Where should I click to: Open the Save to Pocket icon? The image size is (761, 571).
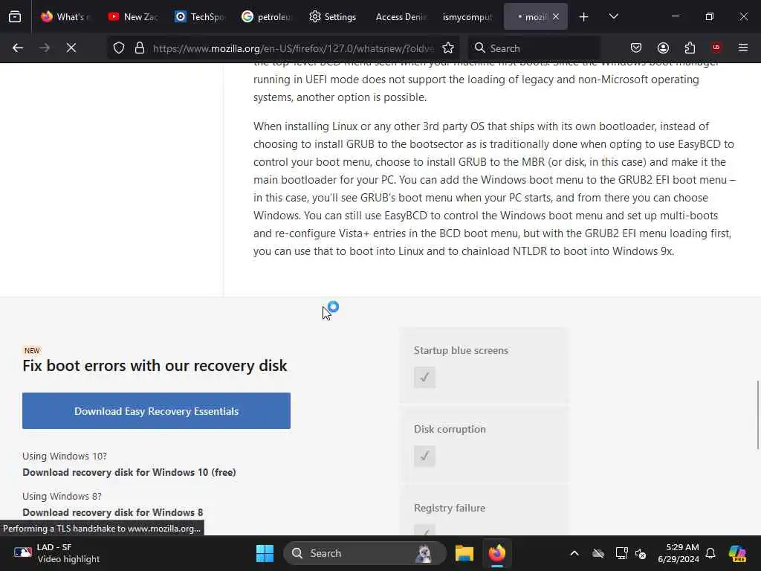[x=636, y=48]
